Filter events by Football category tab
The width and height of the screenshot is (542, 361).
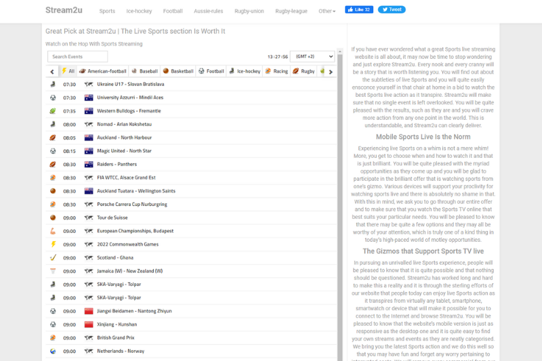(x=211, y=71)
